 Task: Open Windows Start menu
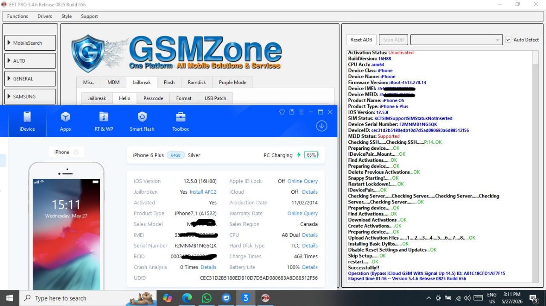(x=9, y=298)
